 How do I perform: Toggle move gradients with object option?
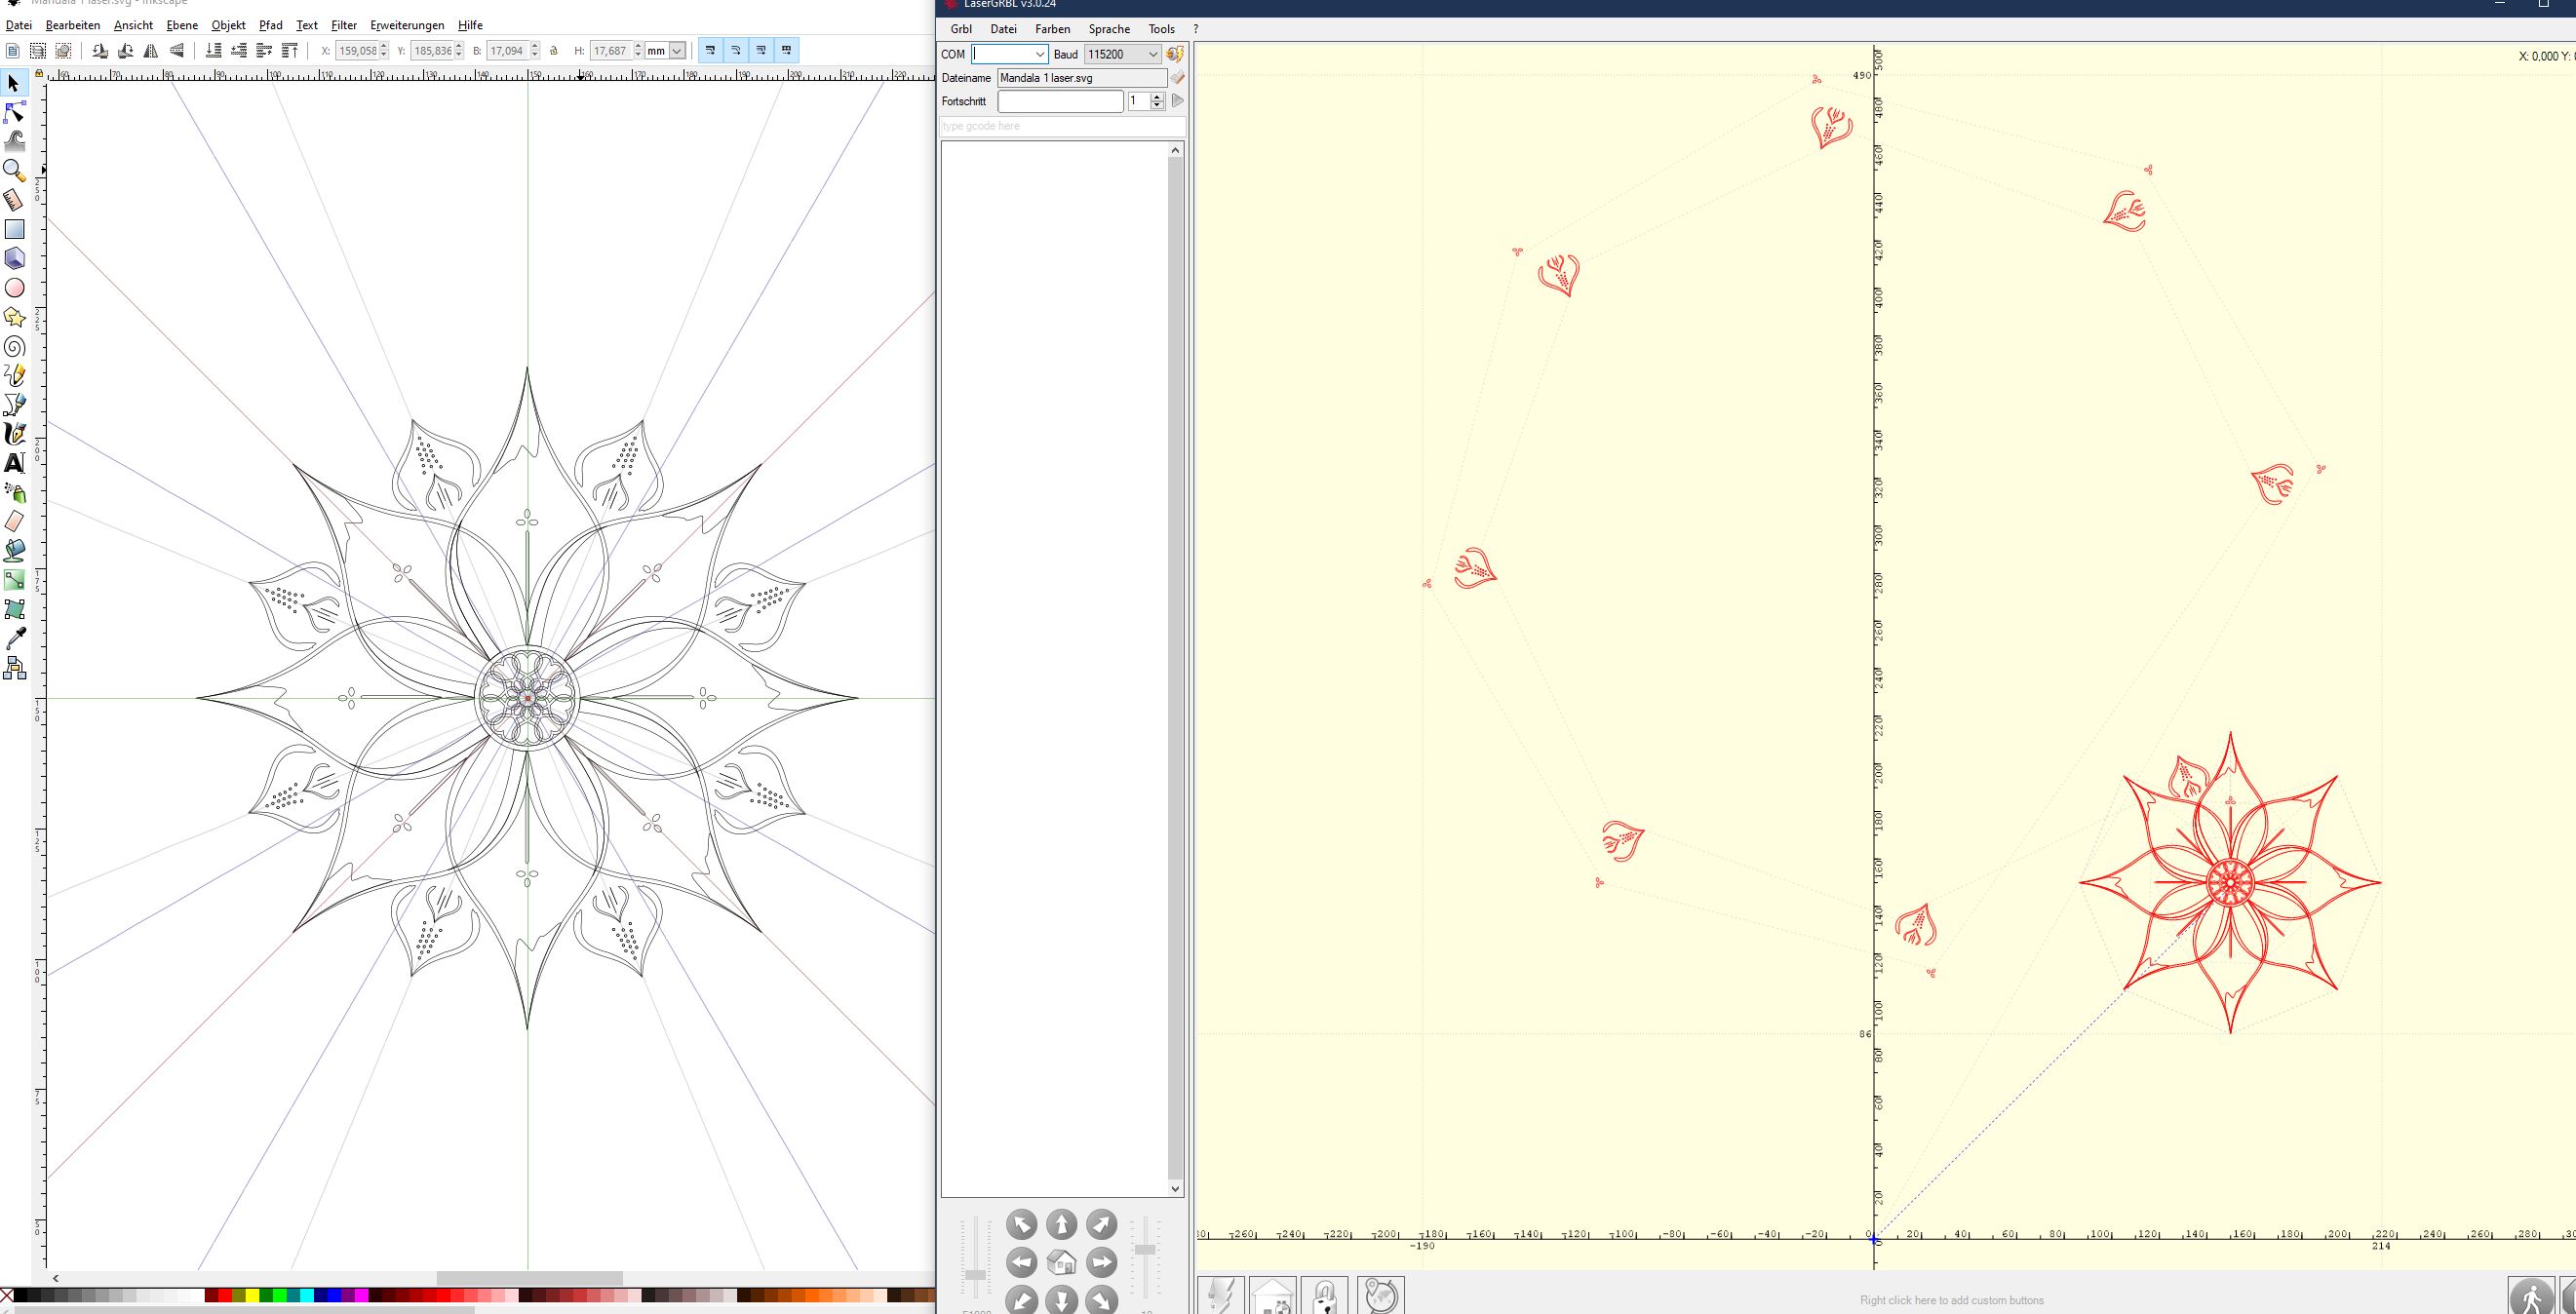click(762, 50)
